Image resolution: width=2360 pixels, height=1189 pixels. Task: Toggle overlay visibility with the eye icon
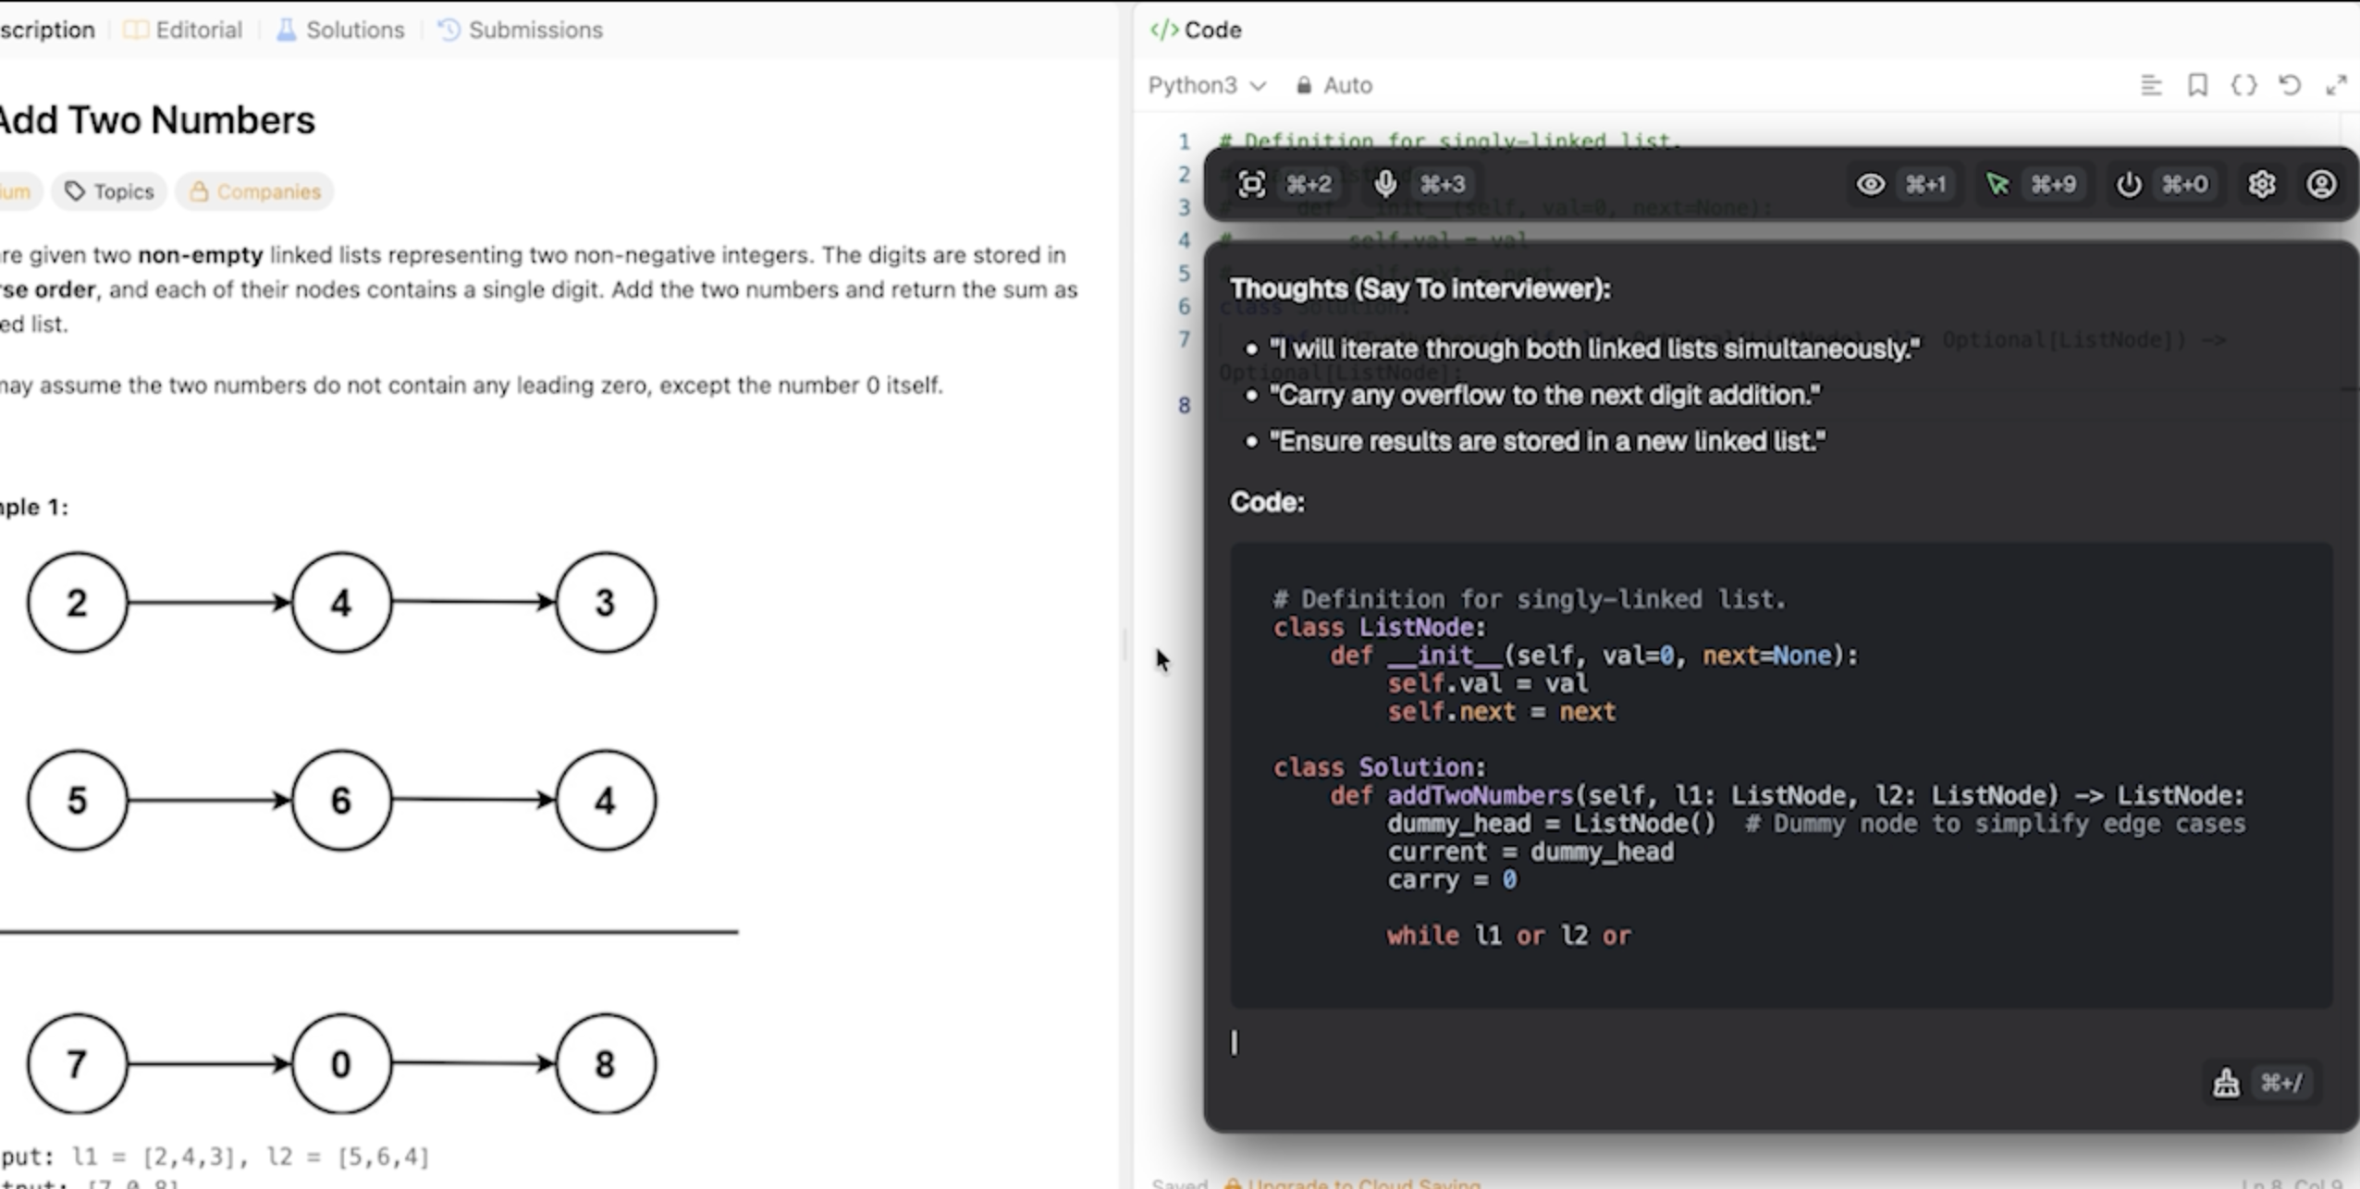coord(1870,184)
